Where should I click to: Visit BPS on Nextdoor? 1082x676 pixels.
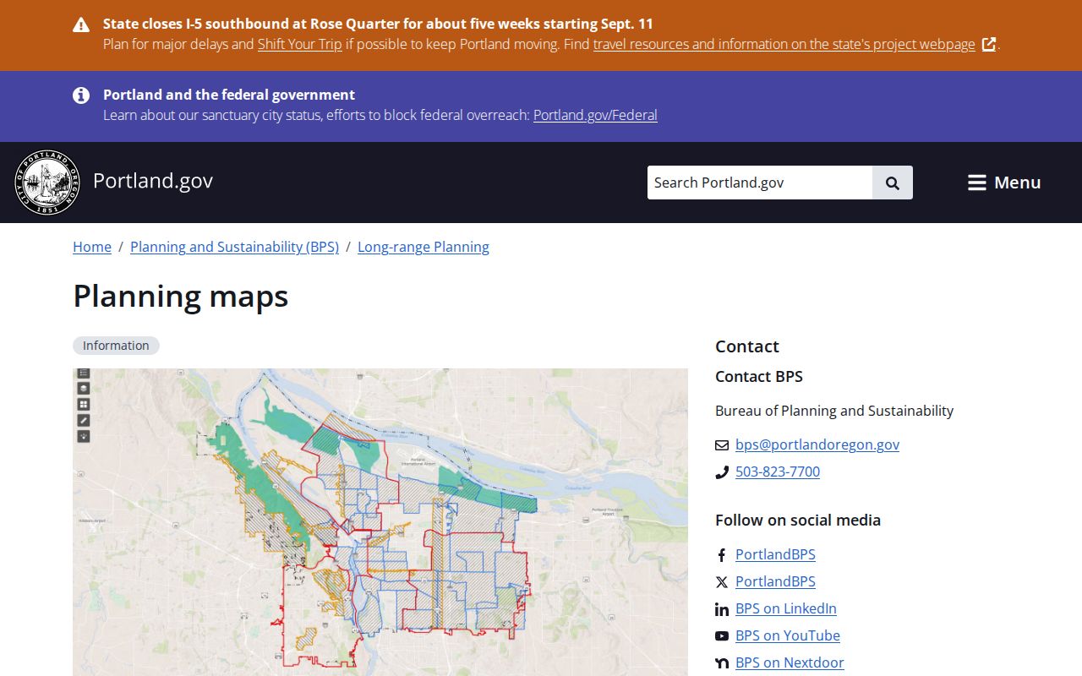coord(790,662)
